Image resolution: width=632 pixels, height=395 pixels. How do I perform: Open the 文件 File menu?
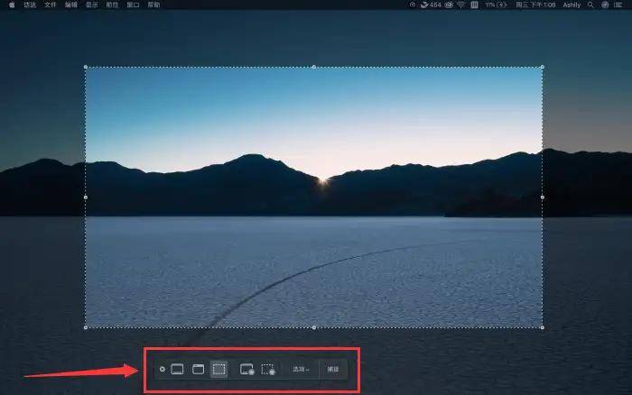click(x=51, y=5)
